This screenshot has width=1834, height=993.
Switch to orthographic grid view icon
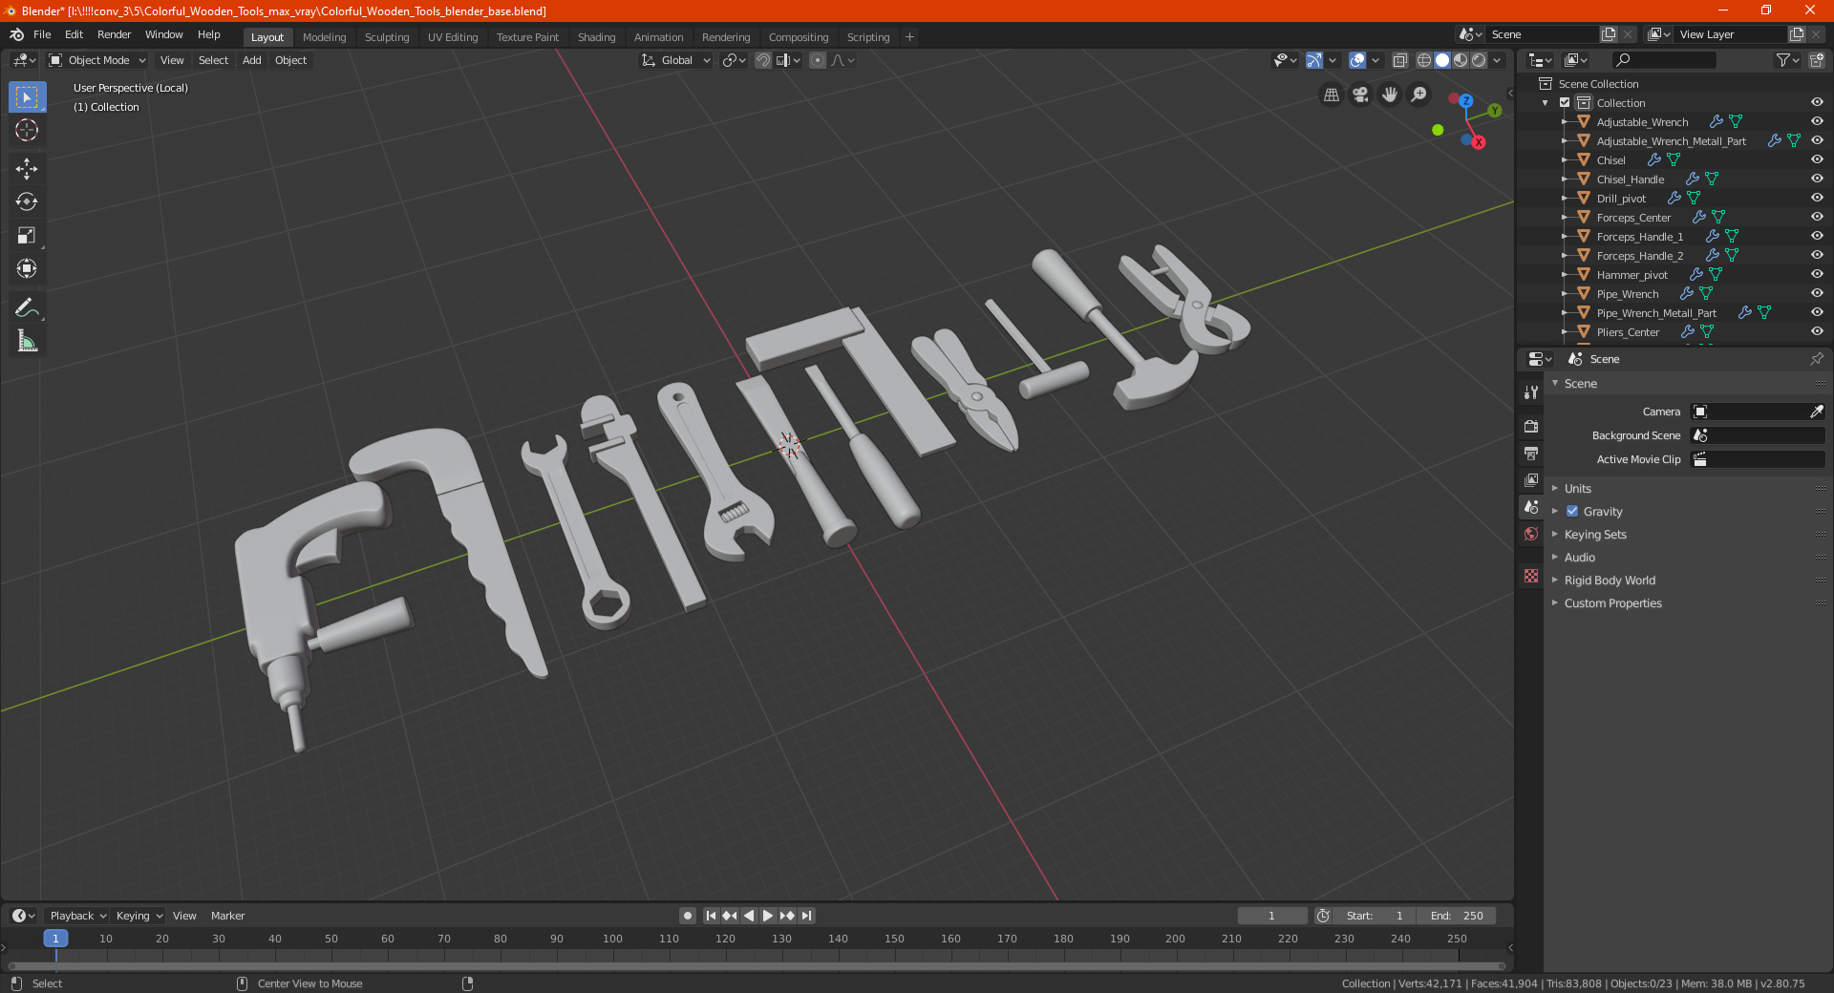tap(1331, 95)
